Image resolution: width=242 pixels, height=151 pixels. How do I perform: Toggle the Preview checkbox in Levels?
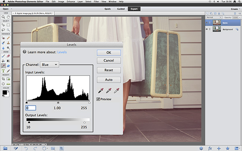(98, 99)
